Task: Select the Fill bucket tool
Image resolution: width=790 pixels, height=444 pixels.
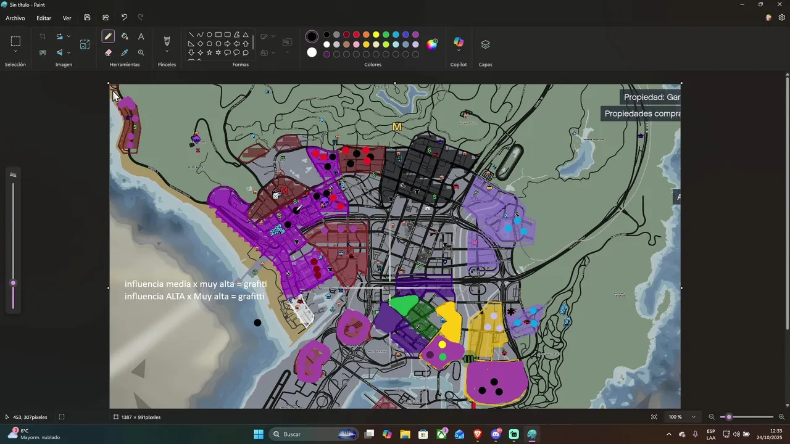Action: pos(125,37)
